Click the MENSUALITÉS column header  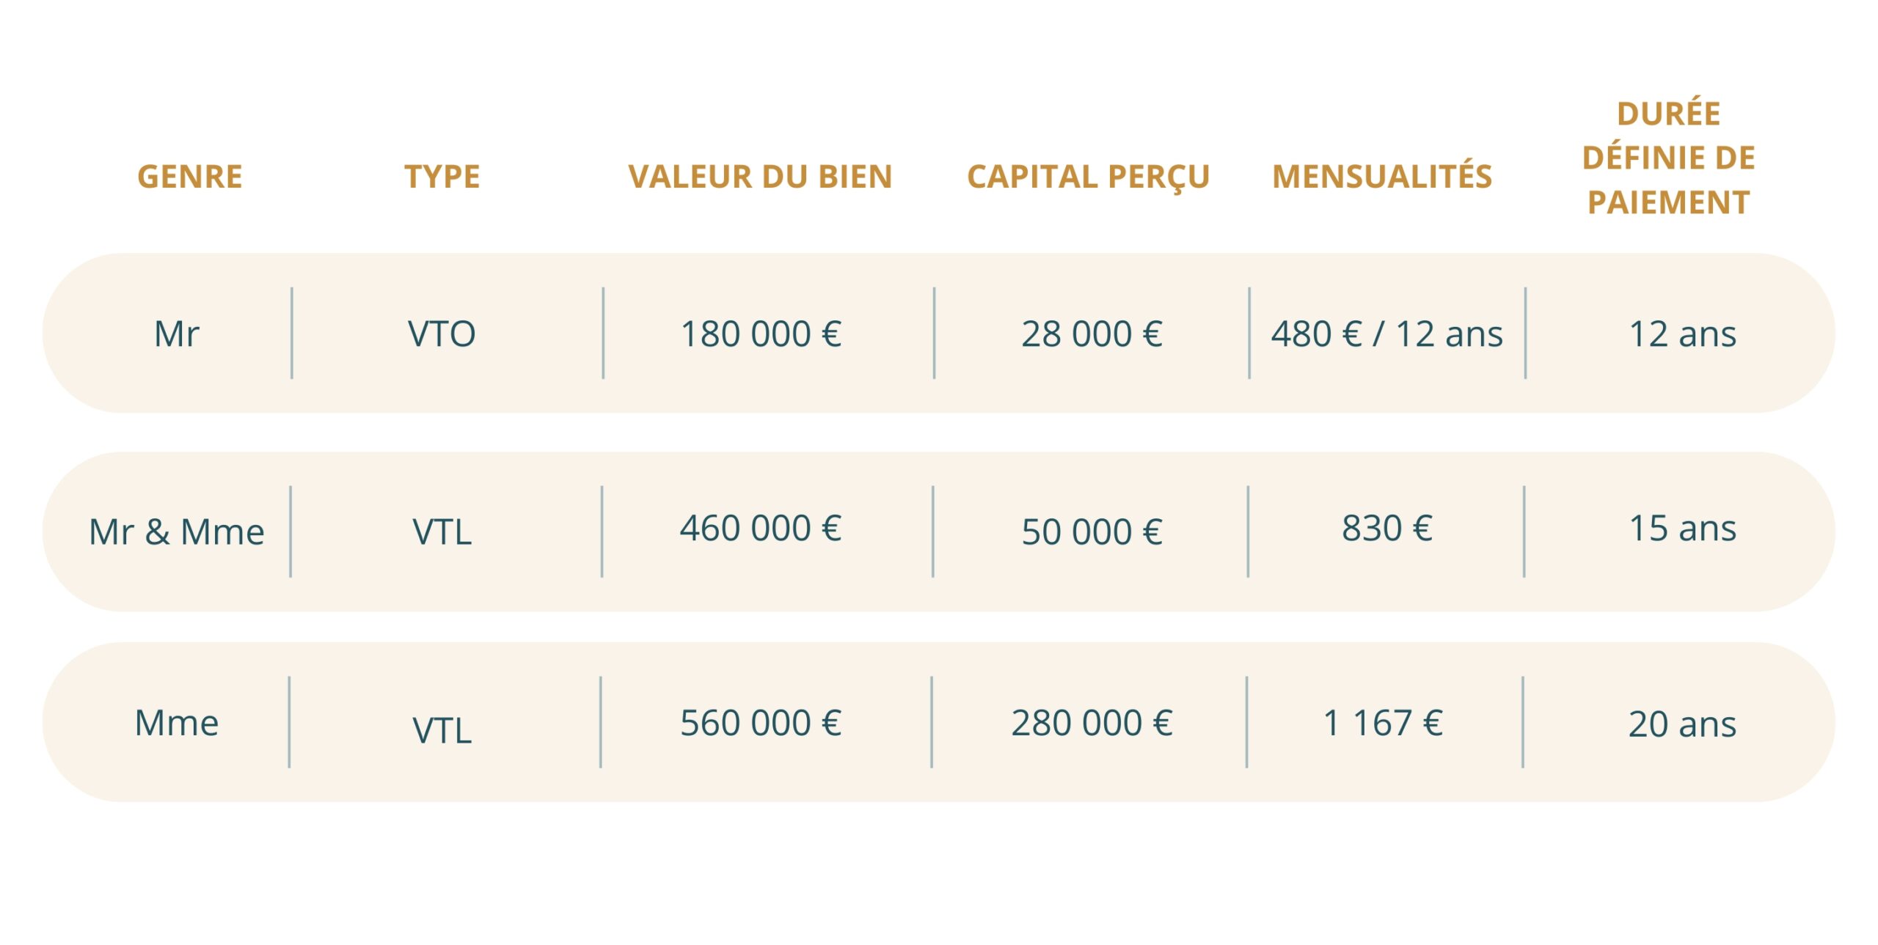(1382, 175)
